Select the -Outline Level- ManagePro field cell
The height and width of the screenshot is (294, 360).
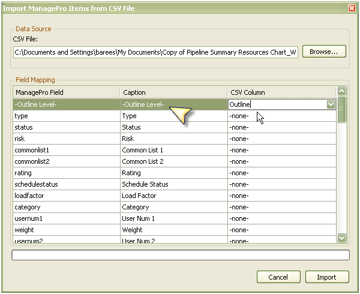pos(67,104)
